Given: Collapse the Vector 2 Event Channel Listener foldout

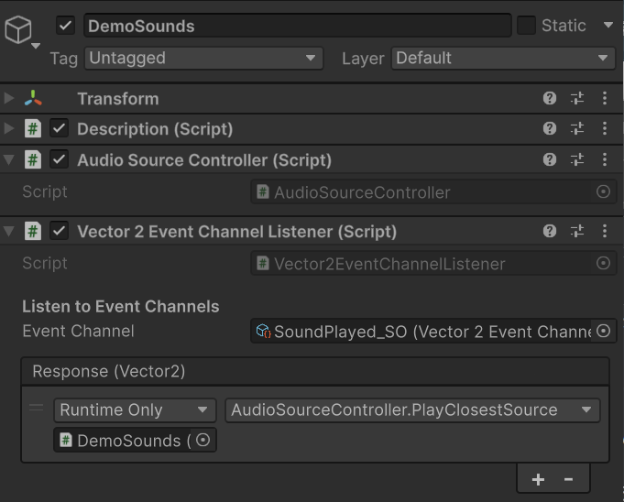Looking at the screenshot, I should 9,232.
